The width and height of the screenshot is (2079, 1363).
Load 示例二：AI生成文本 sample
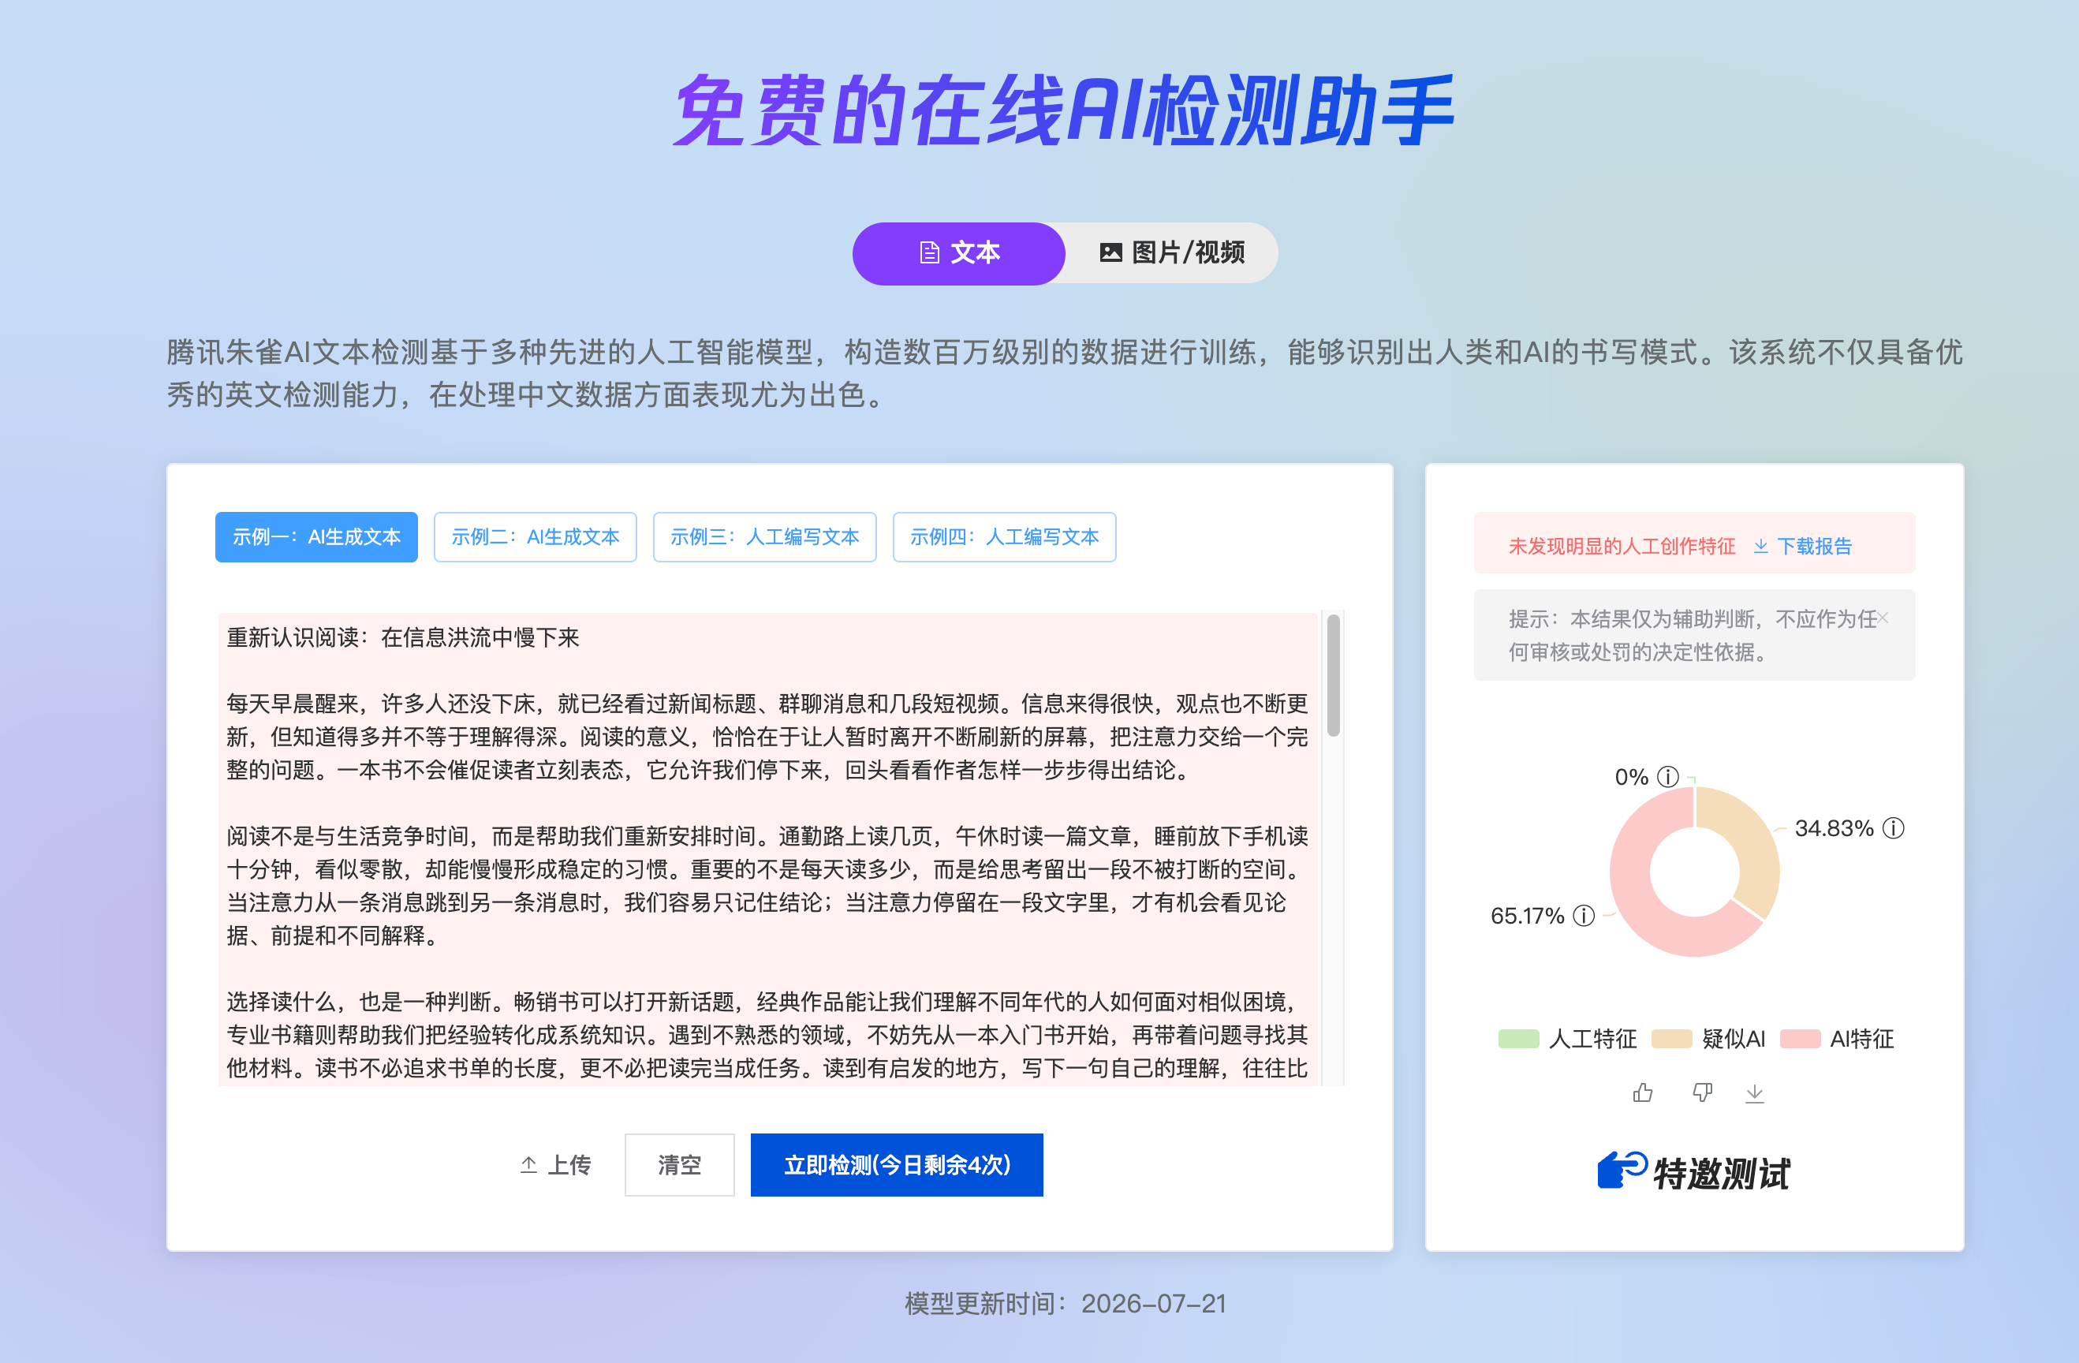coord(535,536)
